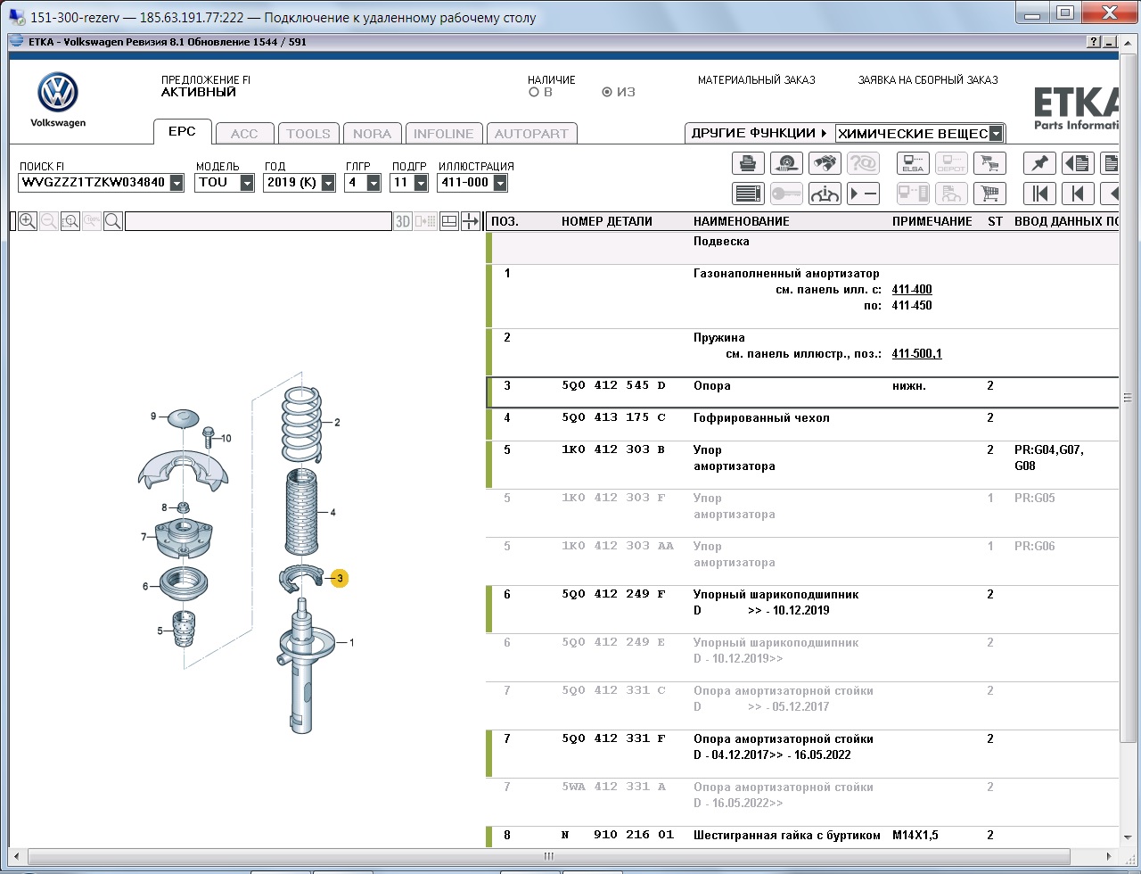1141x874 pixels.
Task: Open ЗАЯВКА НА СБОРНЫЙ ЗАКАЗ
Action: coord(928,80)
